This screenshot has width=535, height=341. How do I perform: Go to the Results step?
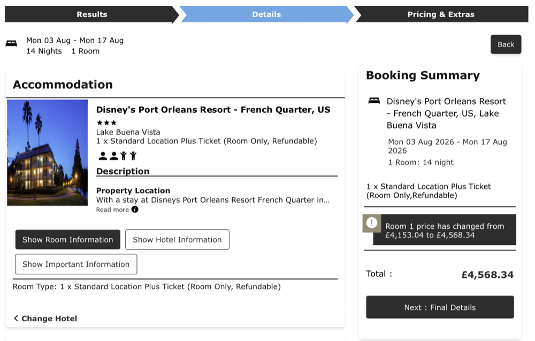pos(91,14)
